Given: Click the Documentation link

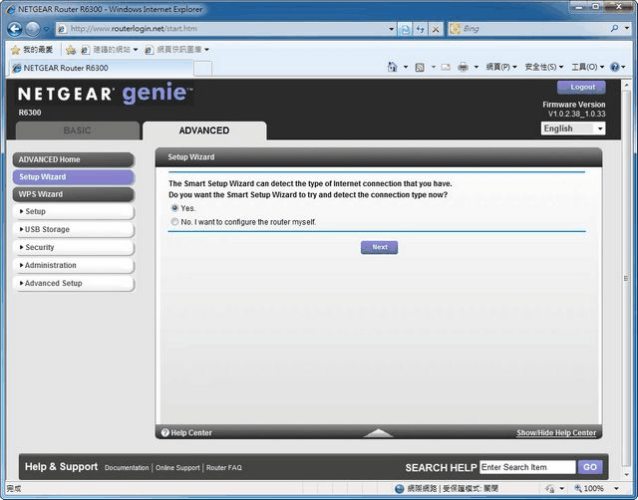Looking at the screenshot, I should click(127, 468).
